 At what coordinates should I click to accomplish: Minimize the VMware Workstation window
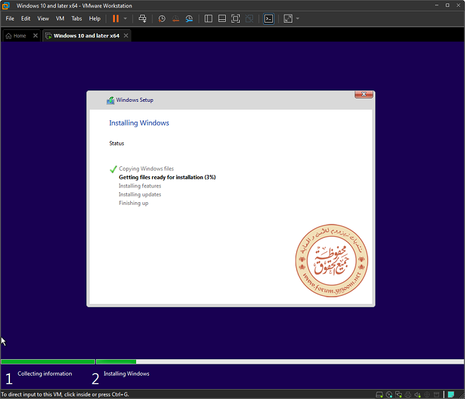point(436,5)
